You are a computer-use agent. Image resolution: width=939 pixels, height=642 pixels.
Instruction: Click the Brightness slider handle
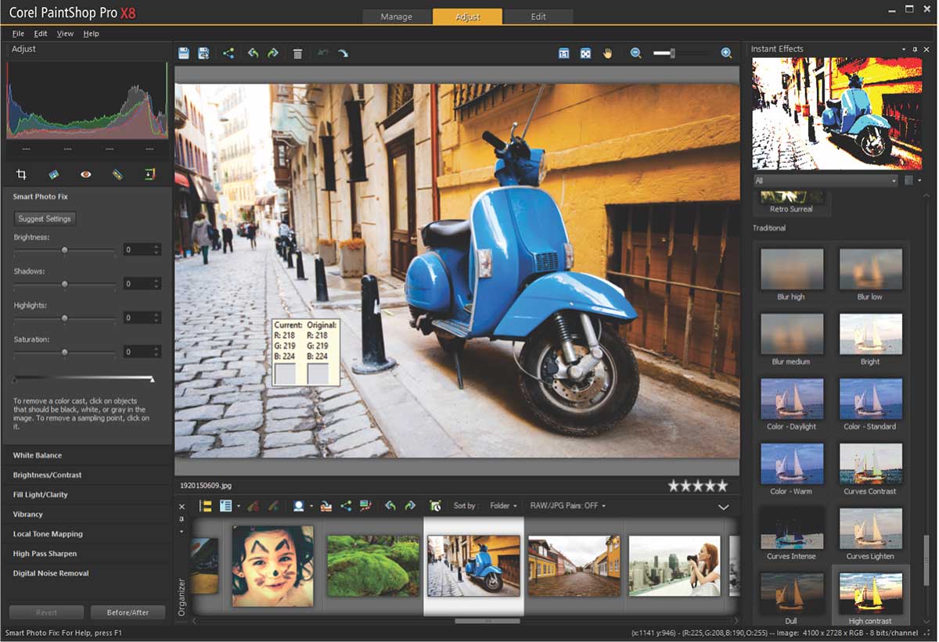65,250
